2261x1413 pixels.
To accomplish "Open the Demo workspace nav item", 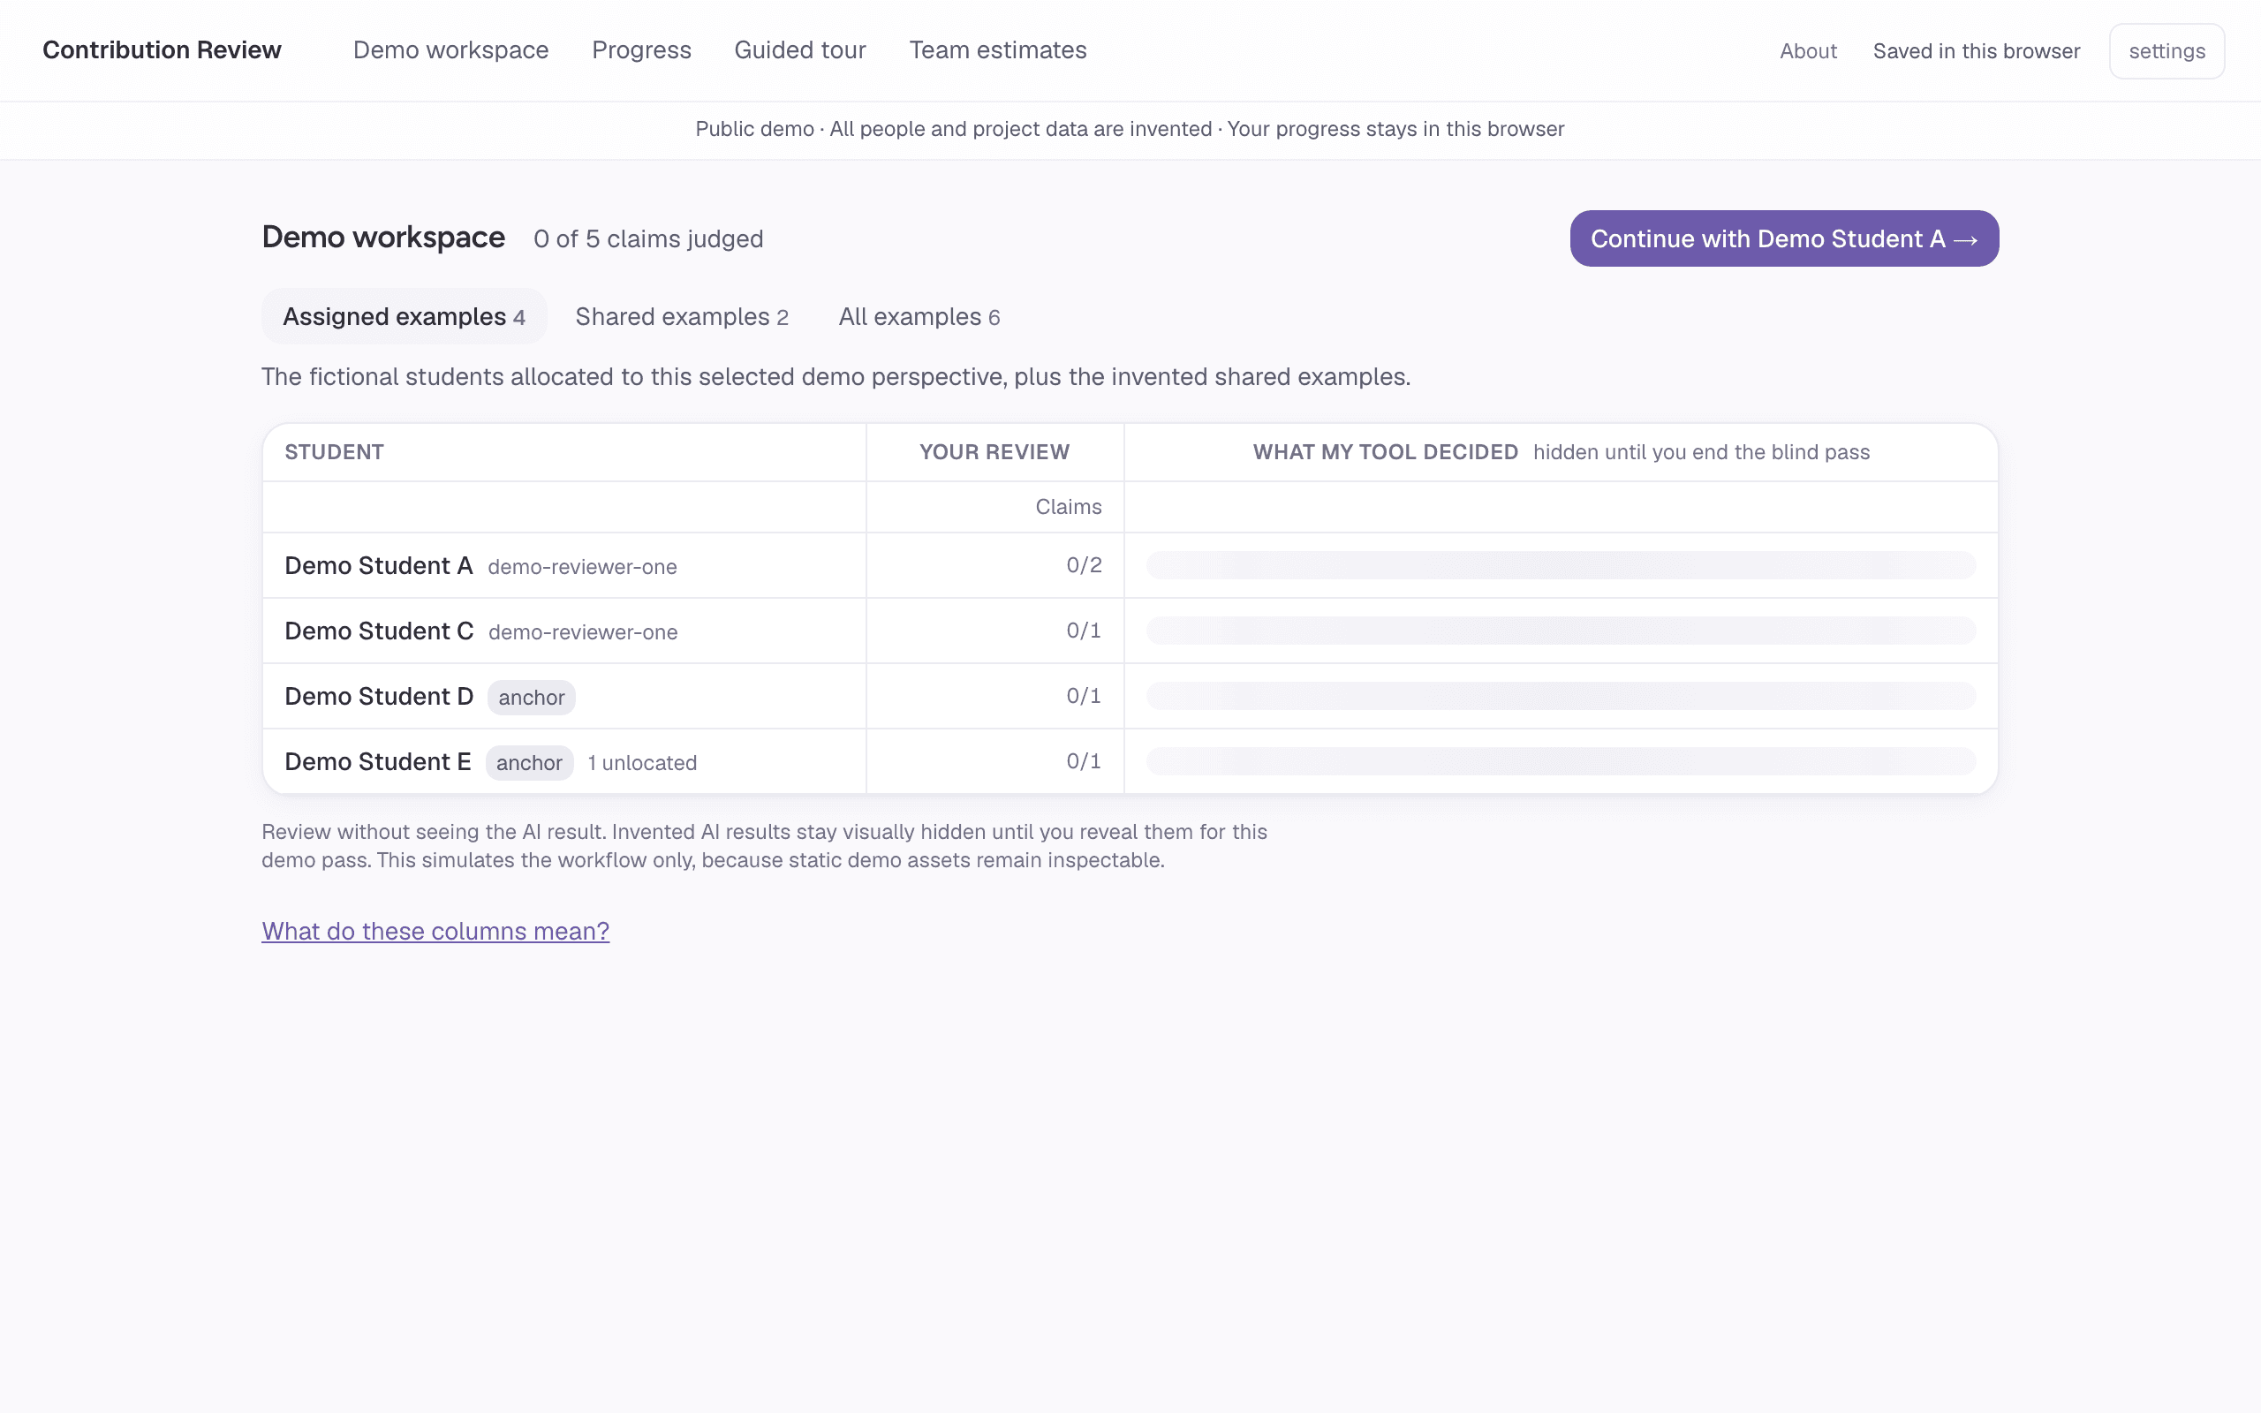I will click(x=450, y=50).
